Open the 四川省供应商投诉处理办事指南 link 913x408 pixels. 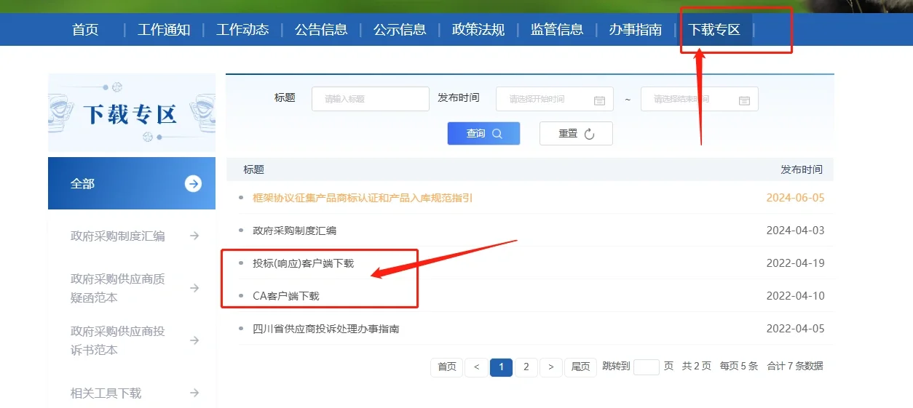(x=325, y=329)
